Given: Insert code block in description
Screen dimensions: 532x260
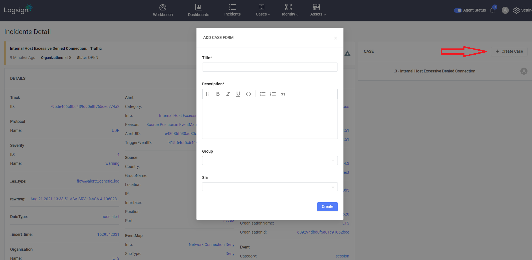Looking at the screenshot, I should (248, 94).
